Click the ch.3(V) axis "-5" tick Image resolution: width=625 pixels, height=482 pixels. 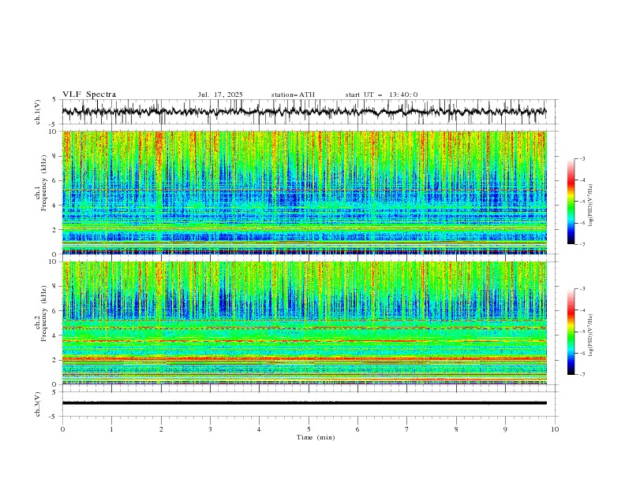click(53, 417)
